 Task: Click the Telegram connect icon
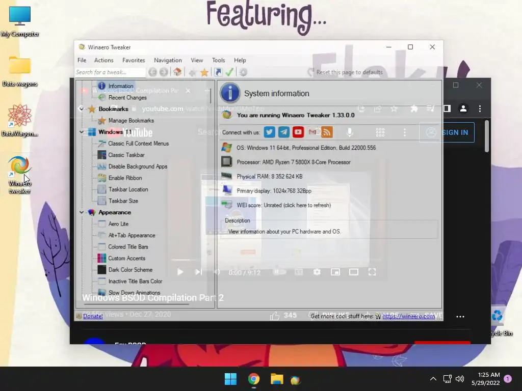click(x=283, y=132)
